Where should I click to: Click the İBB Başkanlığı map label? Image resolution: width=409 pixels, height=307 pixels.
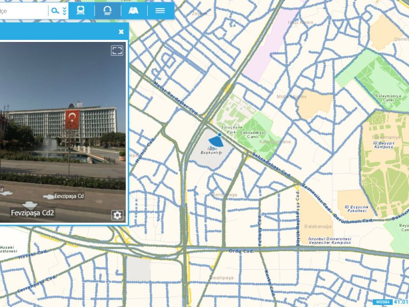coord(211,151)
